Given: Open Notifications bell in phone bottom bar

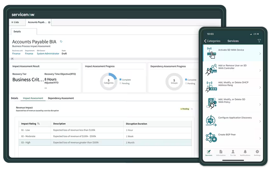Looking at the screenshot, I should point(245,153).
